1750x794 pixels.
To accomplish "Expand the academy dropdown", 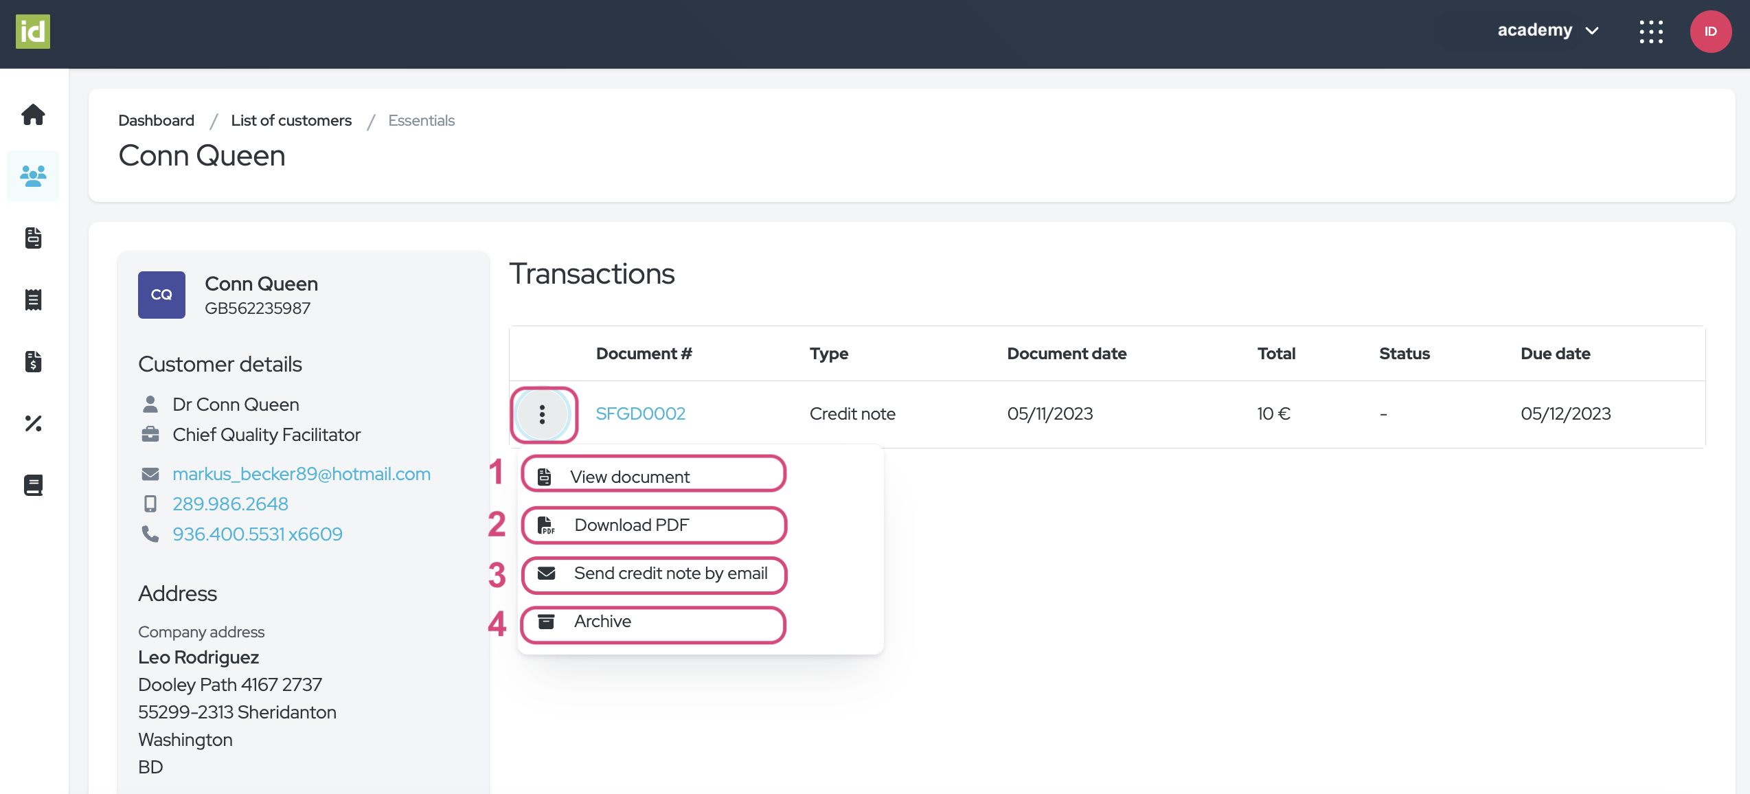I will click(x=1548, y=31).
